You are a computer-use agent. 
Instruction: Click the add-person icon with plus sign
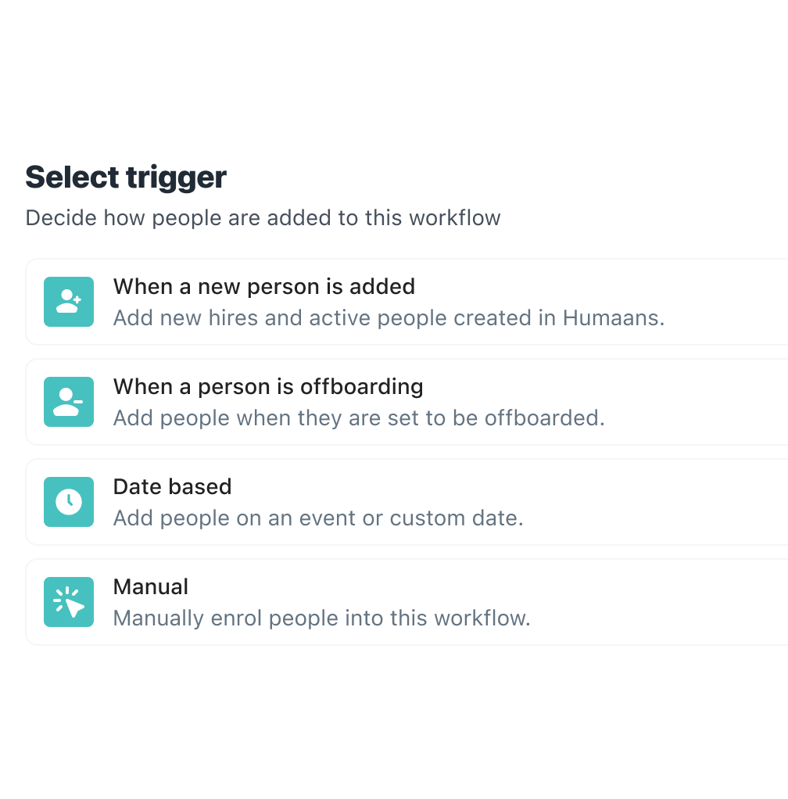(69, 302)
